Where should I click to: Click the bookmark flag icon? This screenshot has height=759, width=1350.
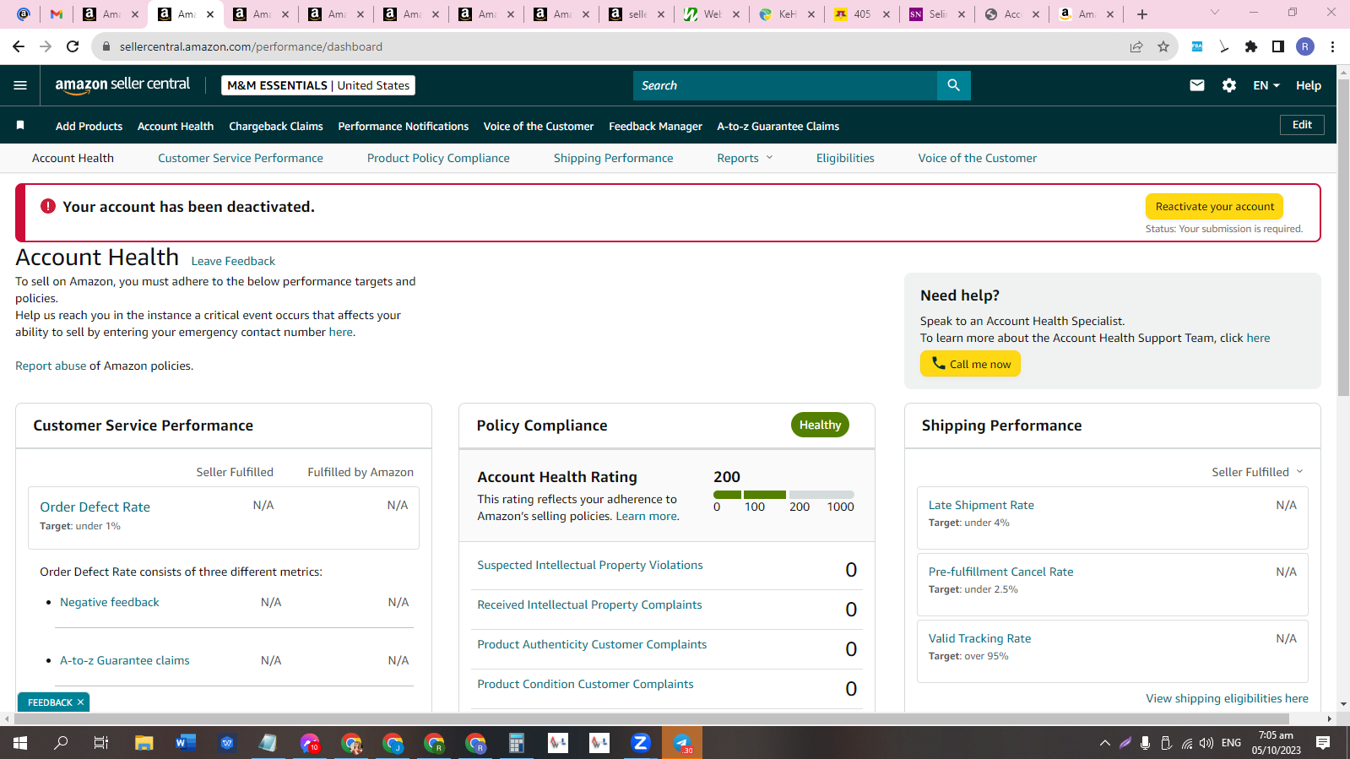[20, 126]
